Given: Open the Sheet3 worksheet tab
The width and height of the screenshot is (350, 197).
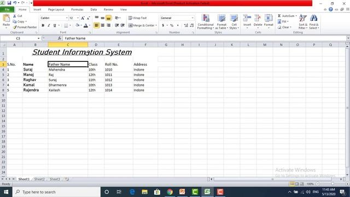Looking at the screenshot, I should [x=55, y=179].
